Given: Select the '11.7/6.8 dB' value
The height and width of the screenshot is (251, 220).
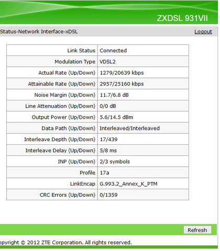Looking at the screenshot, I should tap(114, 95).
